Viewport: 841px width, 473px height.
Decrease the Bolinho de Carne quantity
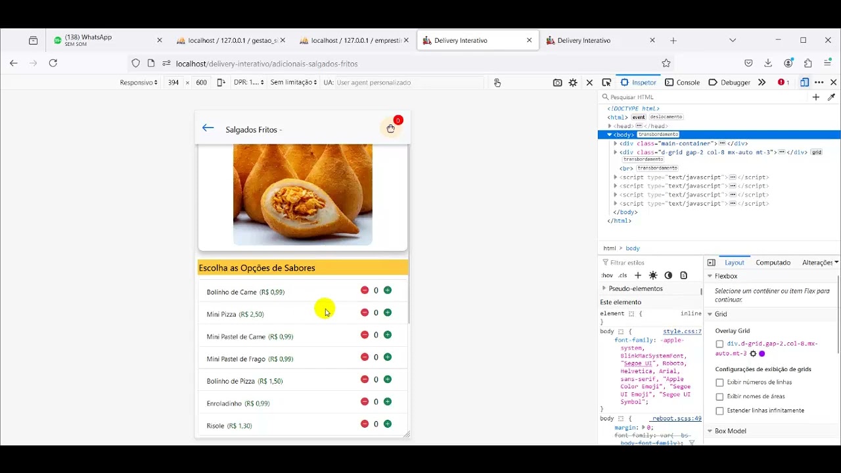click(x=365, y=290)
